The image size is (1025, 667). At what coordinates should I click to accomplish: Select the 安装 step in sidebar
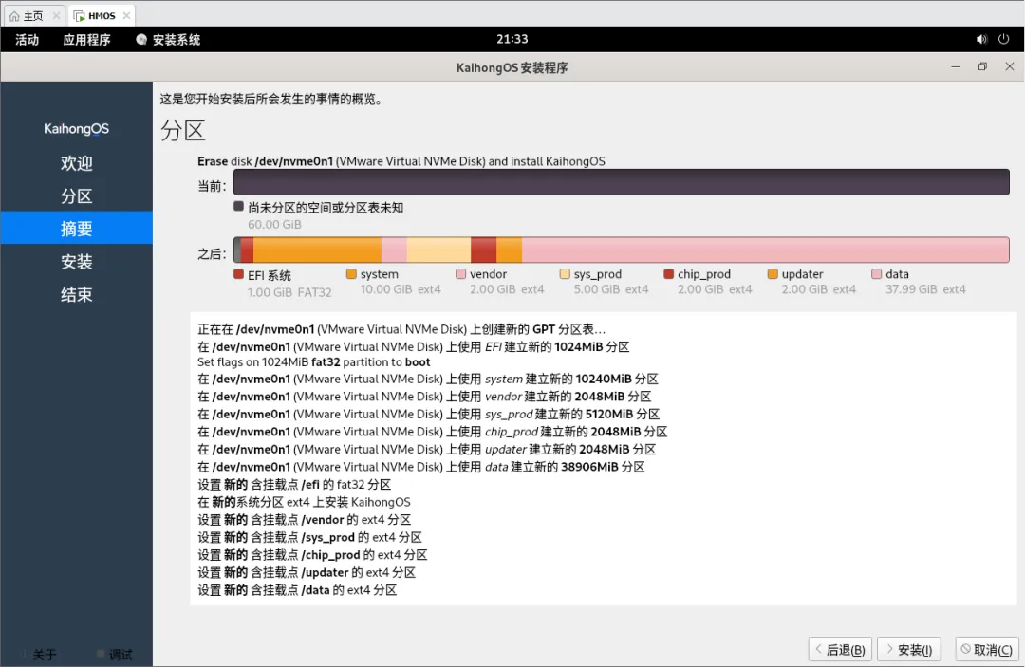pos(77,261)
